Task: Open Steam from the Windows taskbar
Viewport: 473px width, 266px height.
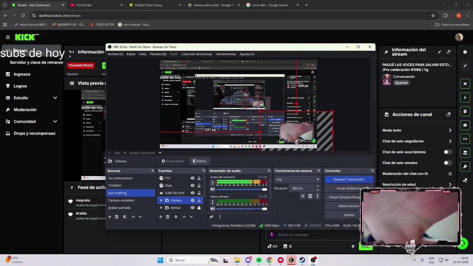Action: tap(302, 260)
